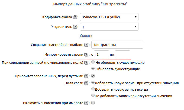Enable Включить вычисления при импорте checkbox
Image resolution: width=184 pixels, height=110 pixels.
[x=93, y=103]
